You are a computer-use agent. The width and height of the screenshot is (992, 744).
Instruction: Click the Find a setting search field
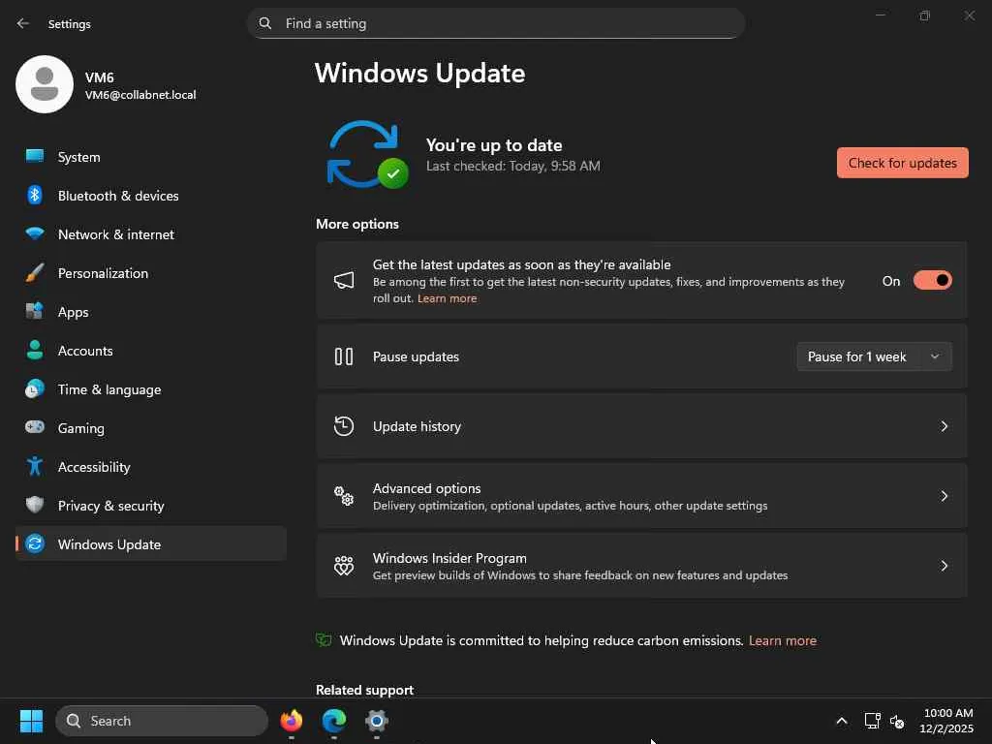point(504,23)
